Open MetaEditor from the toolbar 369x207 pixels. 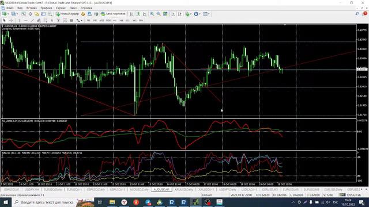coord(83,14)
